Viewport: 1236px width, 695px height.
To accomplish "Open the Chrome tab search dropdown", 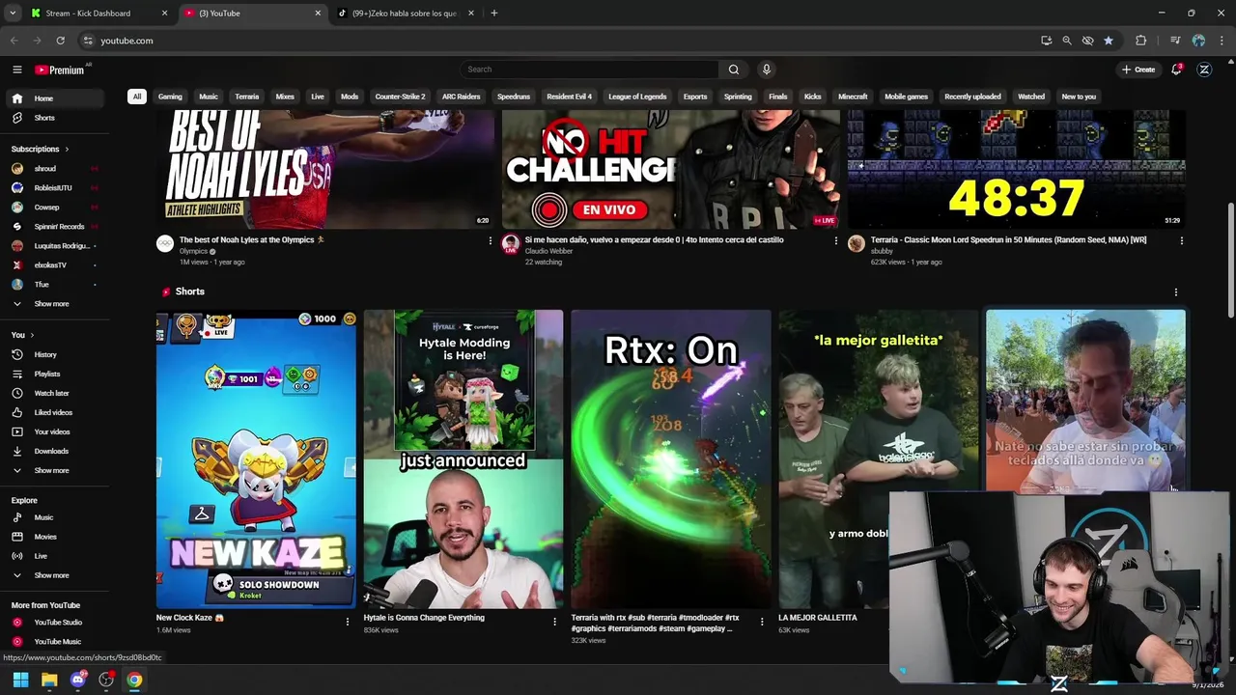I will point(13,14).
